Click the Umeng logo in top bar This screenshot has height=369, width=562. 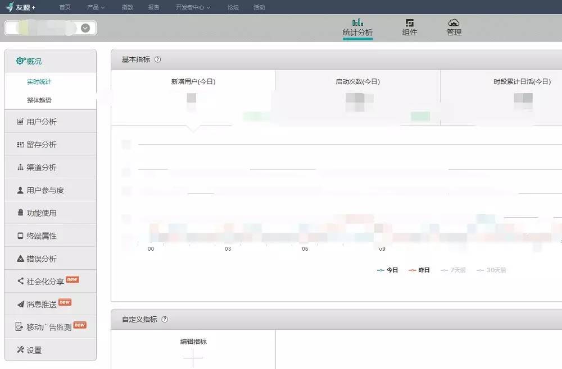point(20,7)
